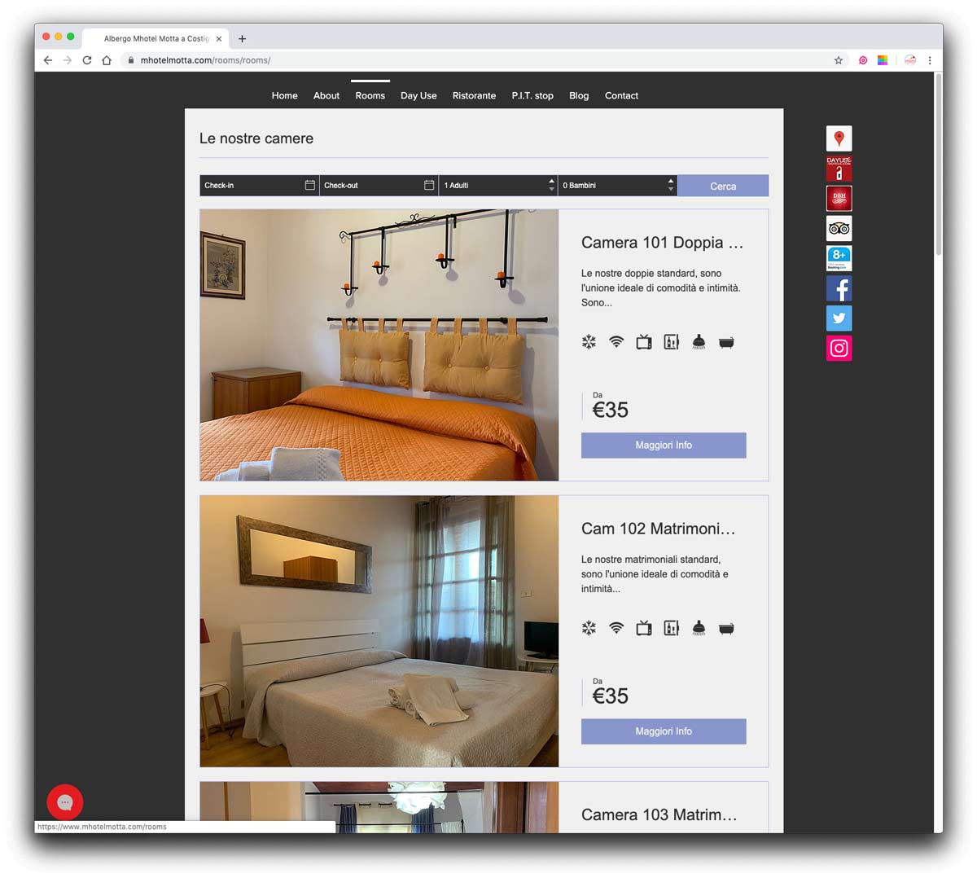Click the shower icon for Cam 102
The width and height of the screenshot is (977, 878).
(x=699, y=628)
